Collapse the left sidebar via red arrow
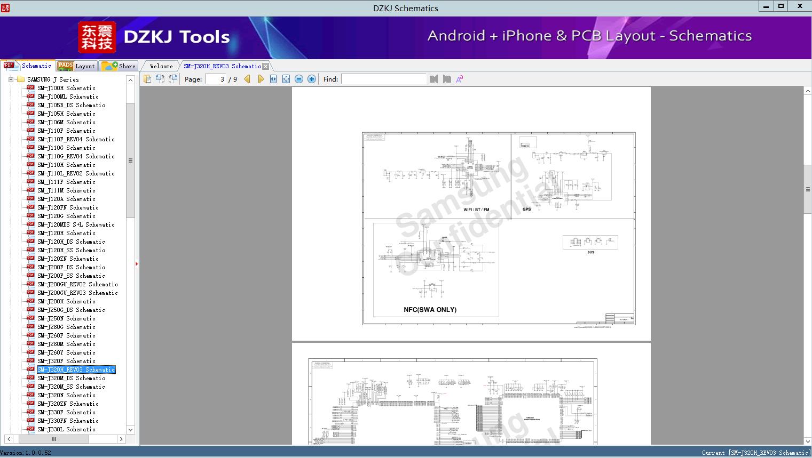 137,264
